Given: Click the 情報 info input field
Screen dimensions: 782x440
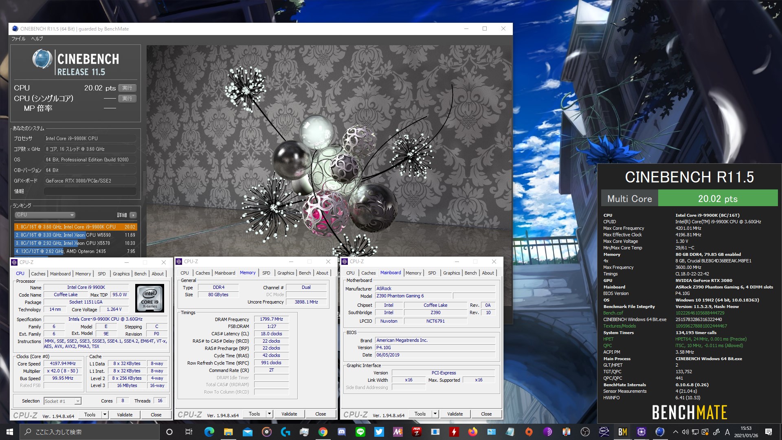Looking at the screenshot, I should click(x=90, y=191).
